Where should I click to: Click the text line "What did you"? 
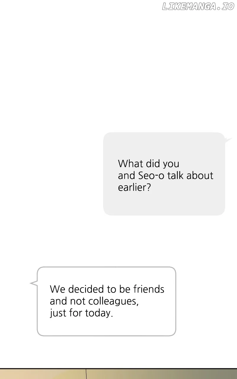[x=148, y=163]
